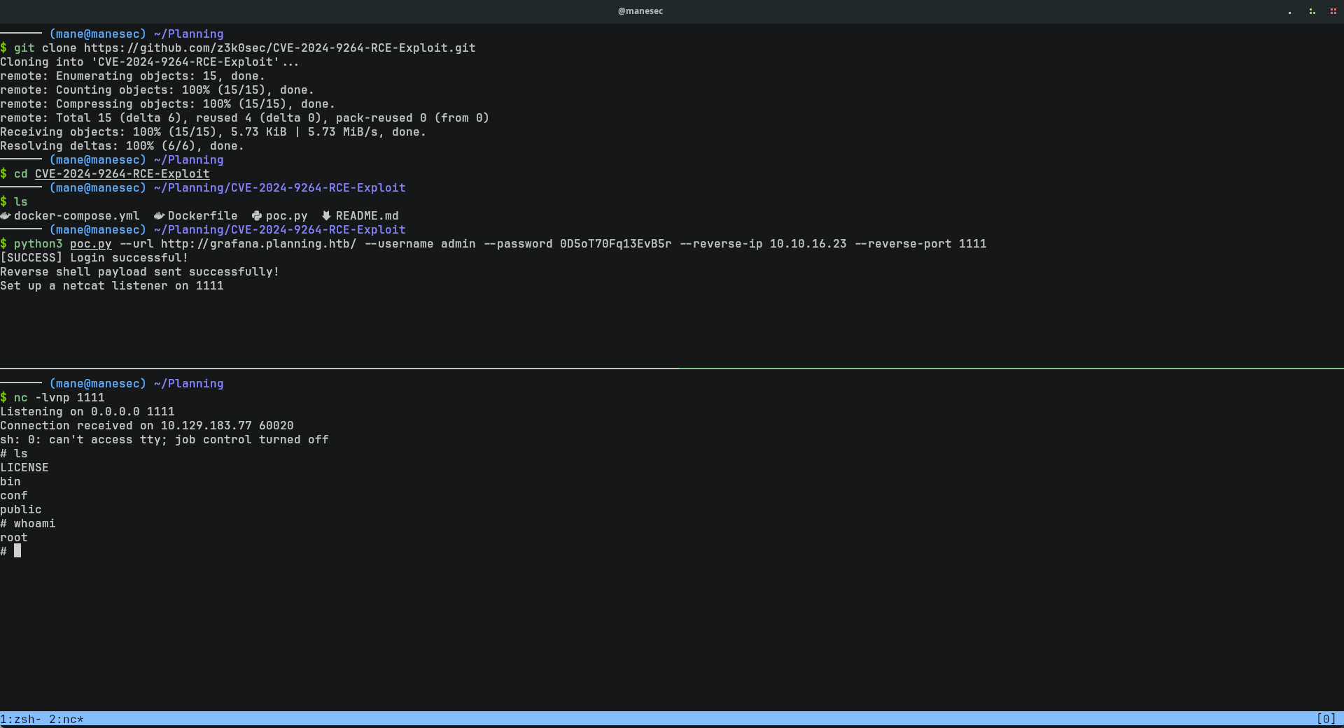Click the @manesec window title
This screenshot has height=728, width=1344.
(640, 11)
